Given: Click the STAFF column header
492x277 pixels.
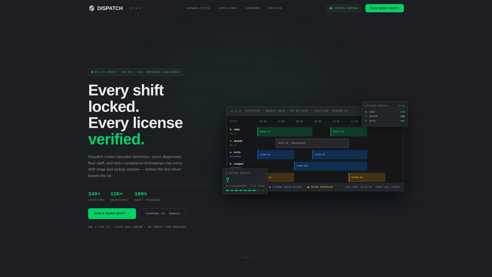Looking at the screenshot, I should coord(234,121).
